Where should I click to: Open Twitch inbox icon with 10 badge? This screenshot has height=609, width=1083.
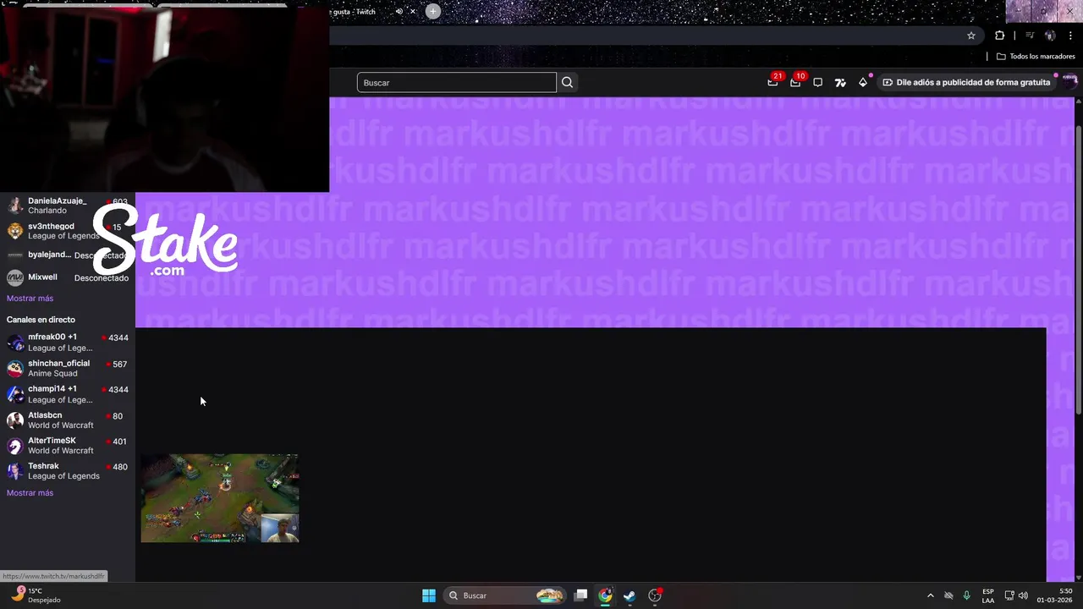tap(795, 82)
